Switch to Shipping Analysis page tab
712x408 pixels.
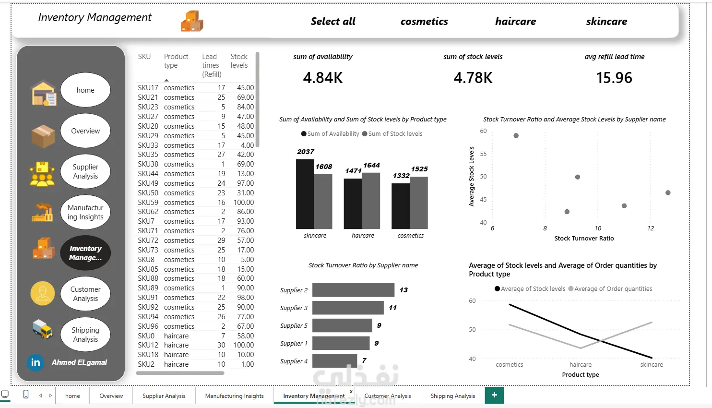[452, 396]
